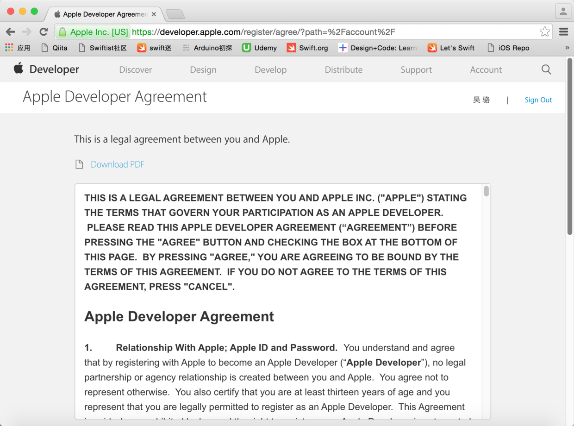Open the Udemy bookmark
This screenshot has height=426, width=574.
tap(259, 48)
